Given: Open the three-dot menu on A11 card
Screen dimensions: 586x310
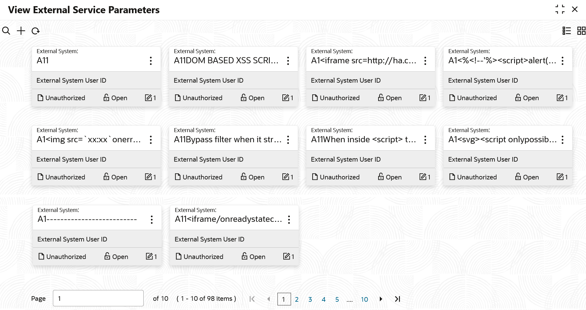Looking at the screenshot, I should click(151, 61).
